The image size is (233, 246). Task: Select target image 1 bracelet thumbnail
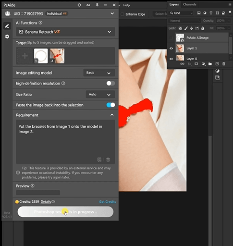coord(41,56)
